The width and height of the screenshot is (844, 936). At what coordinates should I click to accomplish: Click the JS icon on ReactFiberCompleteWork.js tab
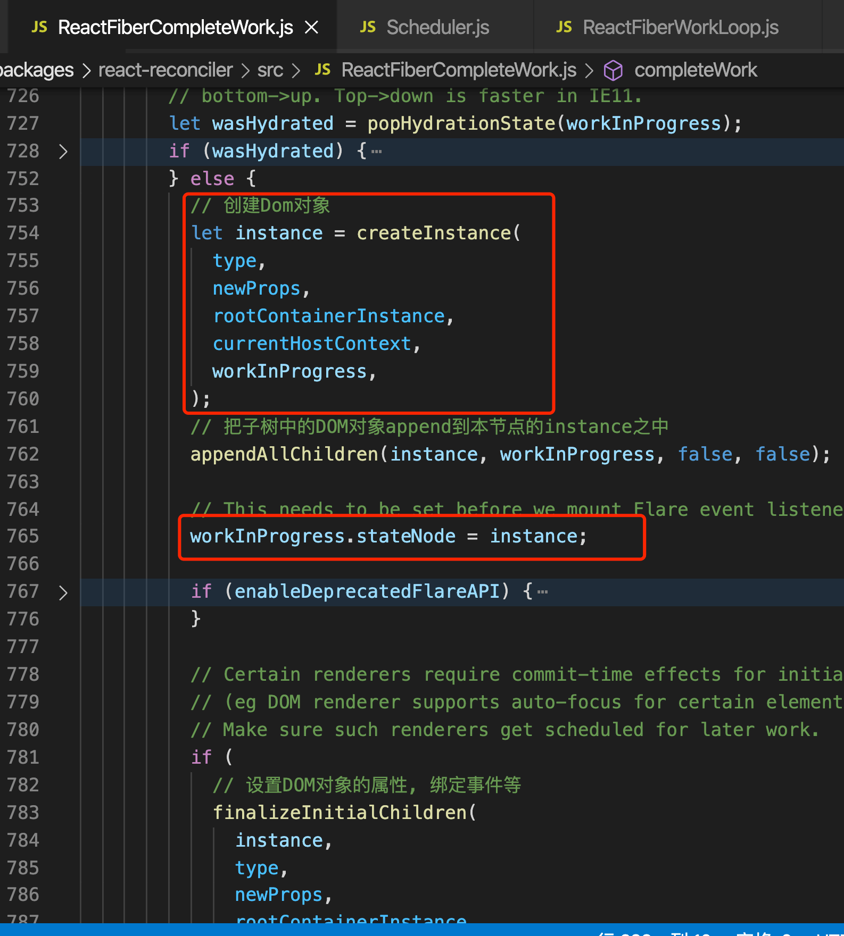tap(39, 27)
